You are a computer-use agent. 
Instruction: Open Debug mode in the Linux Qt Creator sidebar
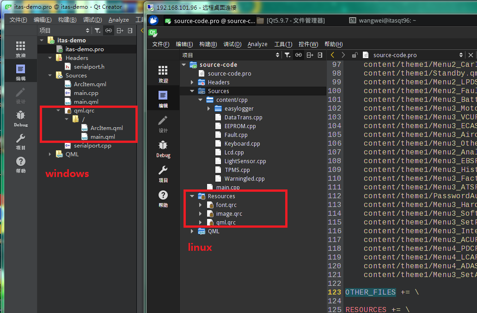163,148
